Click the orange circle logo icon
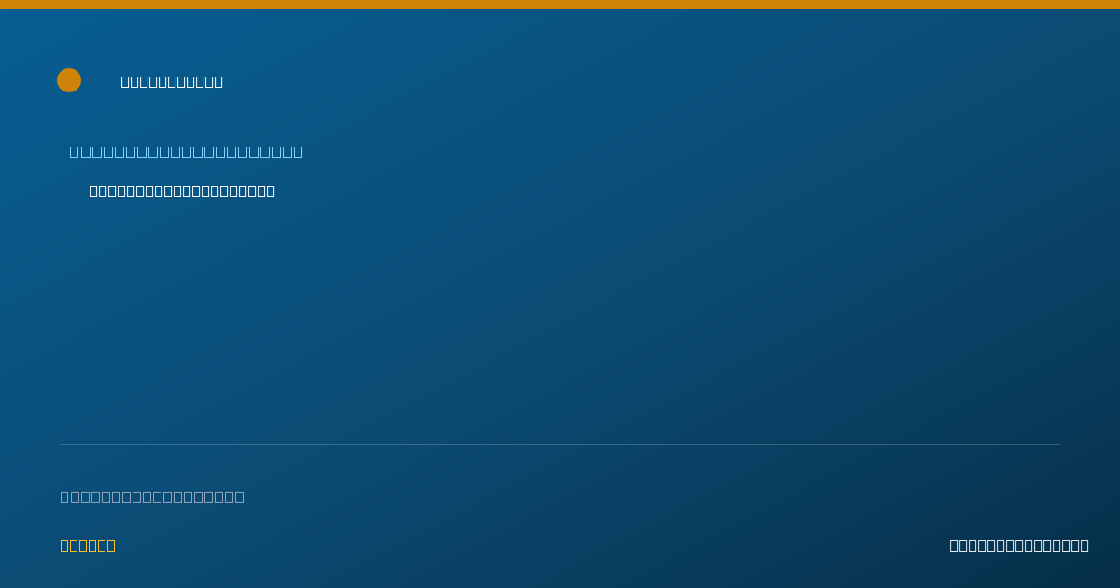The height and width of the screenshot is (588, 1120). coord(69,80)
